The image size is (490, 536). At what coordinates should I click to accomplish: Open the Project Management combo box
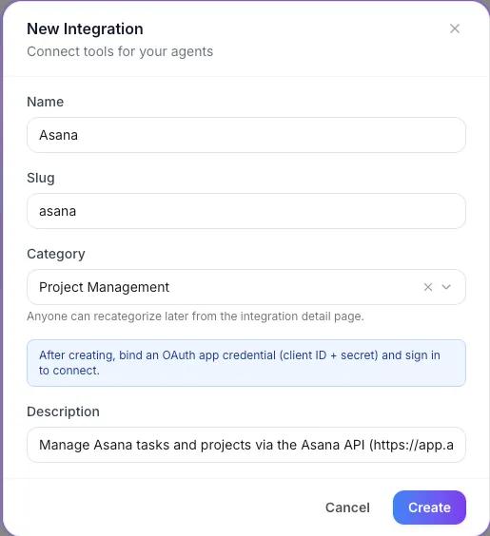tap(246, 287)
